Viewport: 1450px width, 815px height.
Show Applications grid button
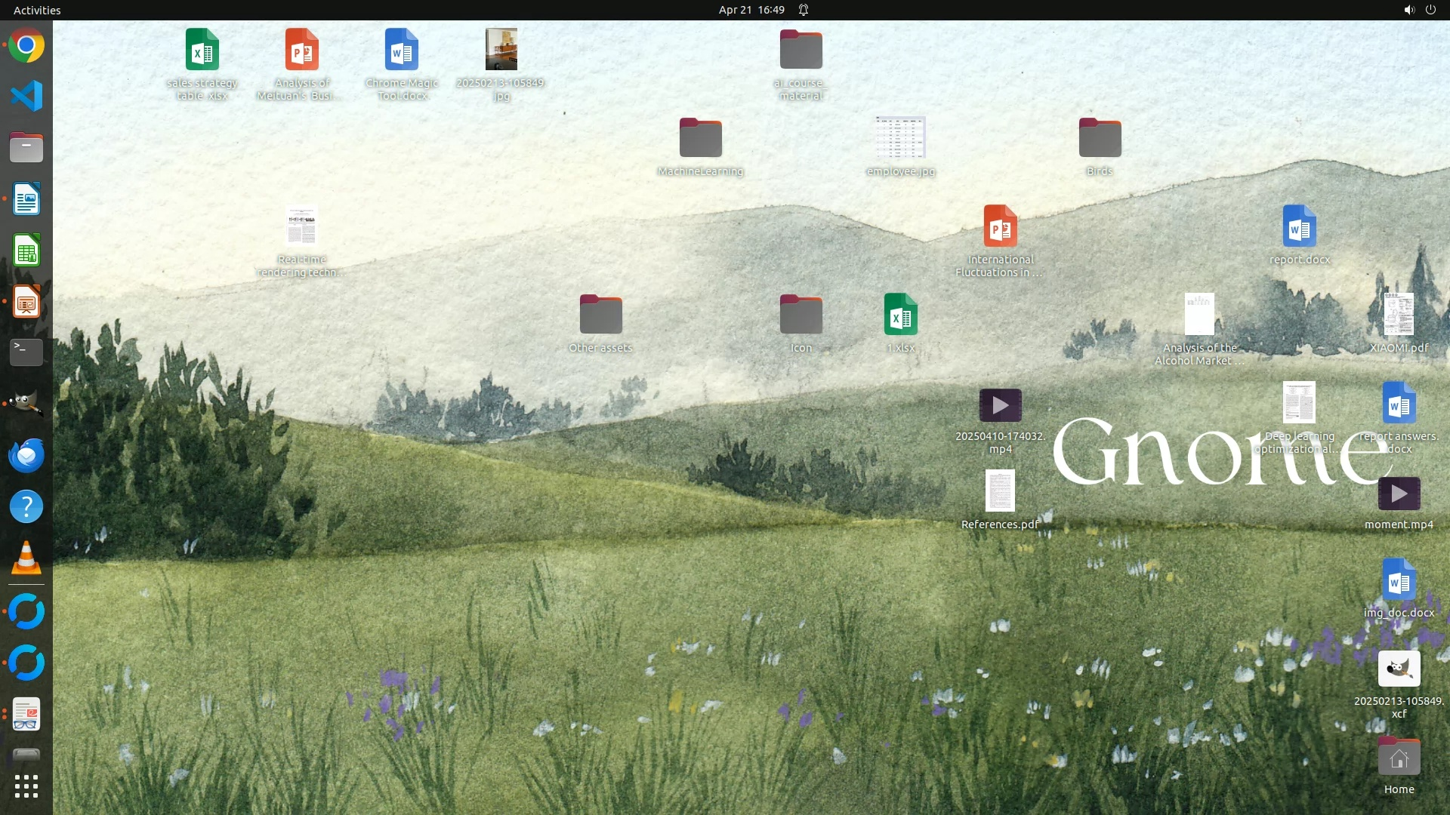[x=26, y=786]
